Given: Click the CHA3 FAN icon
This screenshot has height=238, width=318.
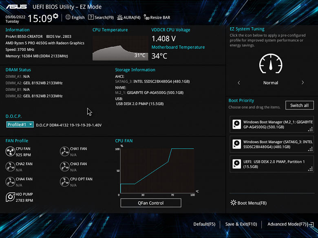Looking at the screenshot, I should click(x=65, y=167).
